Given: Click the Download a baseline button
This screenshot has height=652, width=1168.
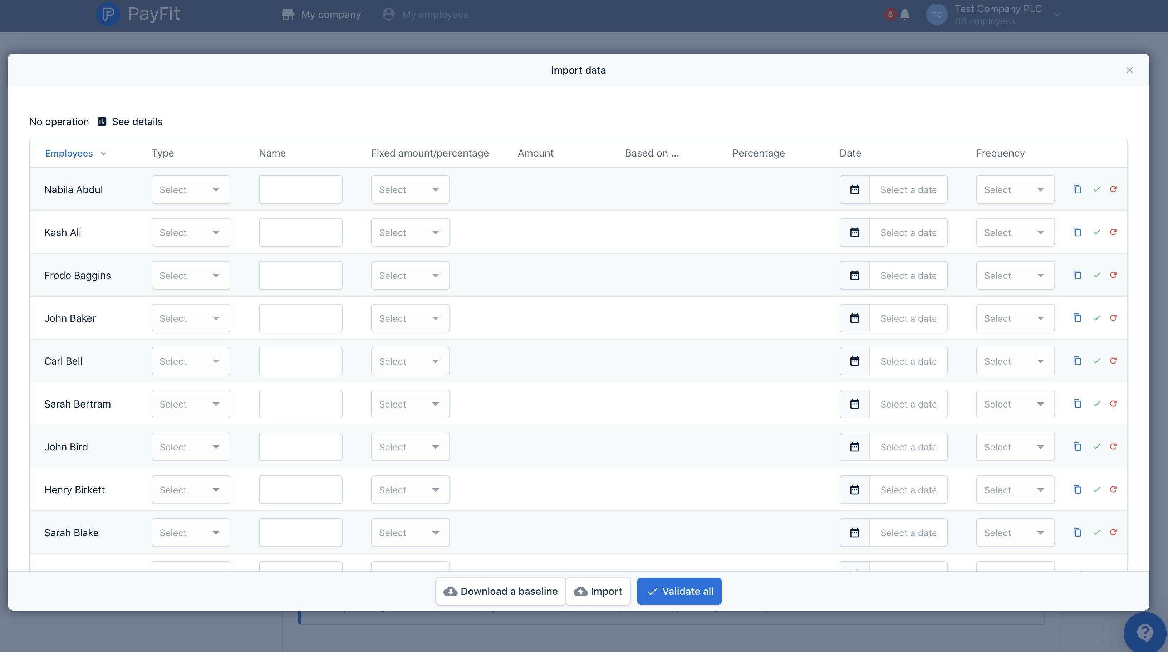Looking at the screenshot, I should 500,591.
